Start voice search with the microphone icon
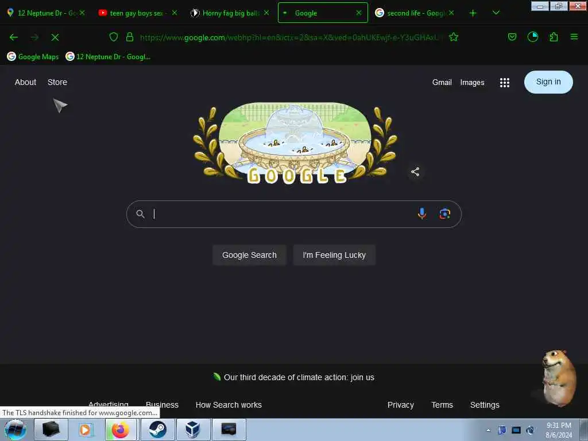Screen dimensions: 588x441 [x=422, y=214]
